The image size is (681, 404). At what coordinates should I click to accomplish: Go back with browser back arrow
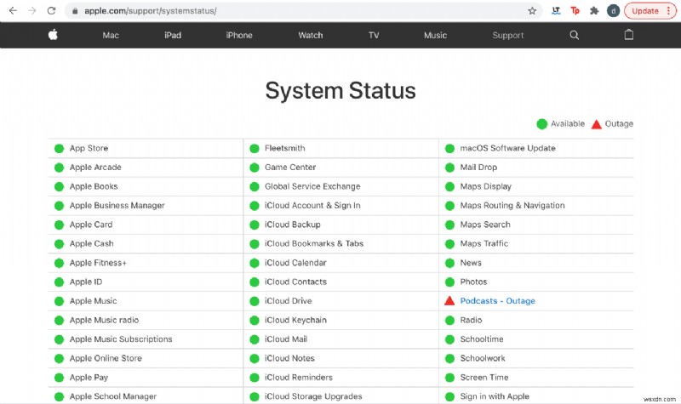point(13,11)
